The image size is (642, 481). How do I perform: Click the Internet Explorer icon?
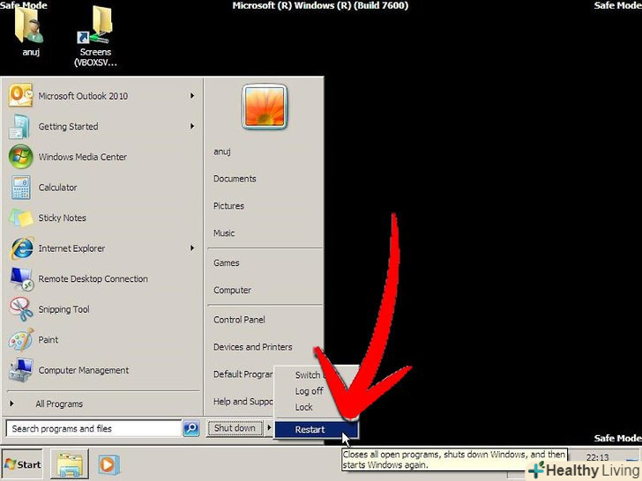[x=22, y=248]
